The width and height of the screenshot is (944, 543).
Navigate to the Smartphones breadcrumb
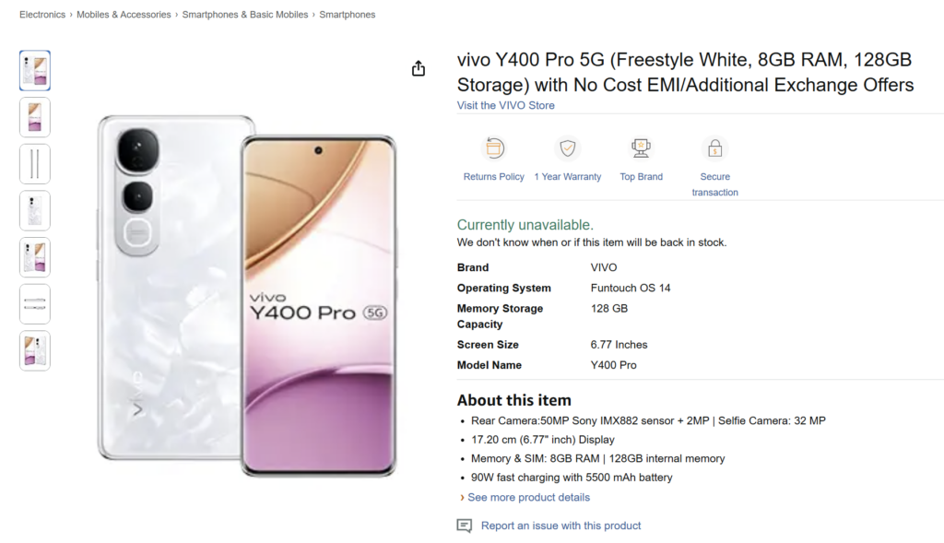point(348,15)
